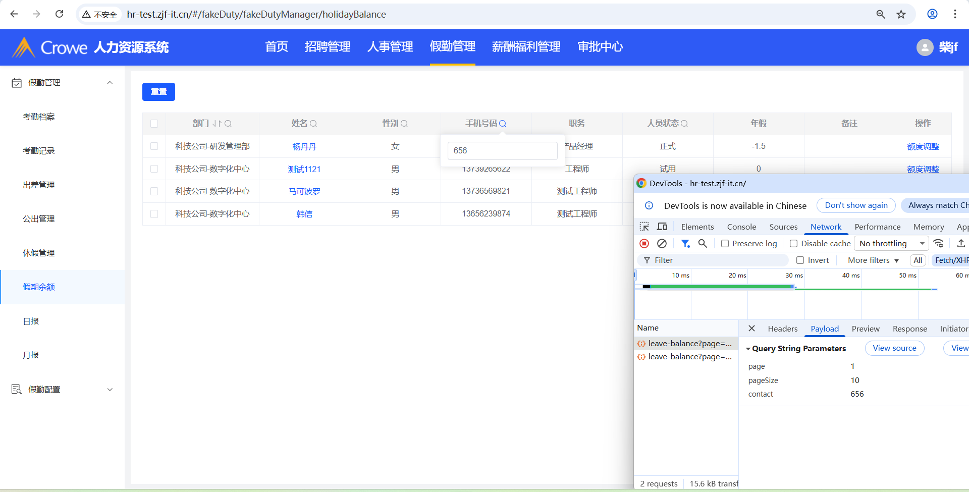This screenshot has width=969, height=492.
Task: Check the Disable cache option
Action: point(794,244)
